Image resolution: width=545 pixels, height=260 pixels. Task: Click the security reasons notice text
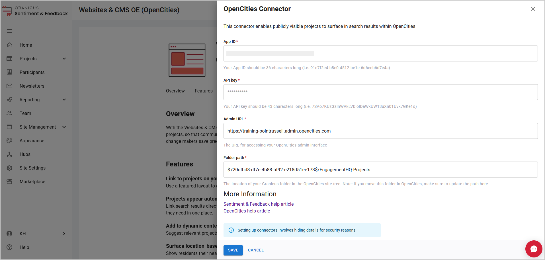coord(296,230)
